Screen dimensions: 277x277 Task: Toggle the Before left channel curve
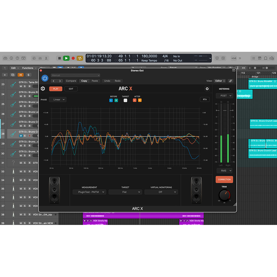(x=111, y=100)
